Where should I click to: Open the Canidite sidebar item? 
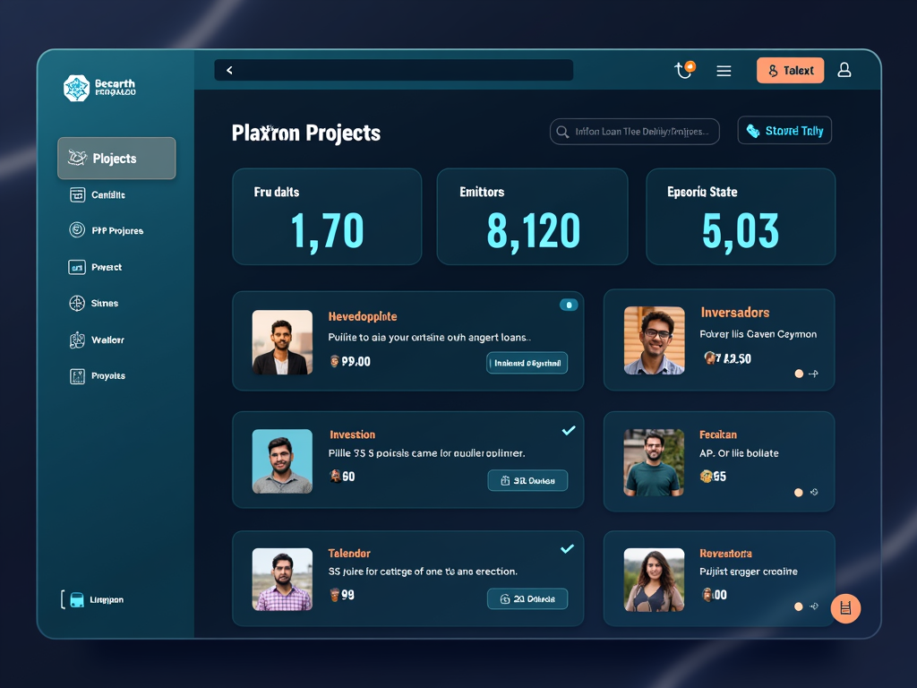(x=97, y=194)
